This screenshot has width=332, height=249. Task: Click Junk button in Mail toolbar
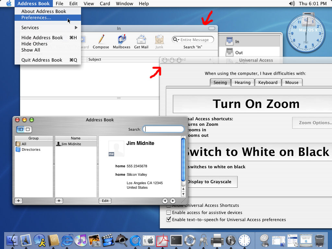click(159, 42)
